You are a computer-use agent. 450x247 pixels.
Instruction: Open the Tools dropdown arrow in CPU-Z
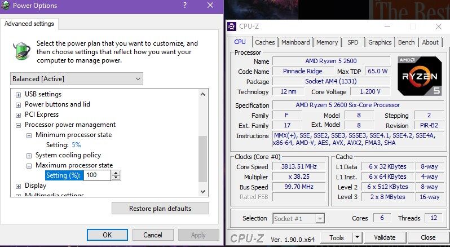(357, 237)
